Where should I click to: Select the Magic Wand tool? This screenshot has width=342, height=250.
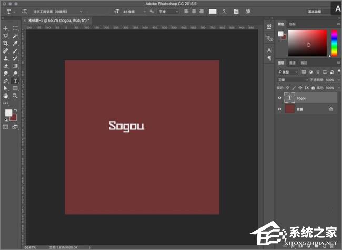pos(15,36)
